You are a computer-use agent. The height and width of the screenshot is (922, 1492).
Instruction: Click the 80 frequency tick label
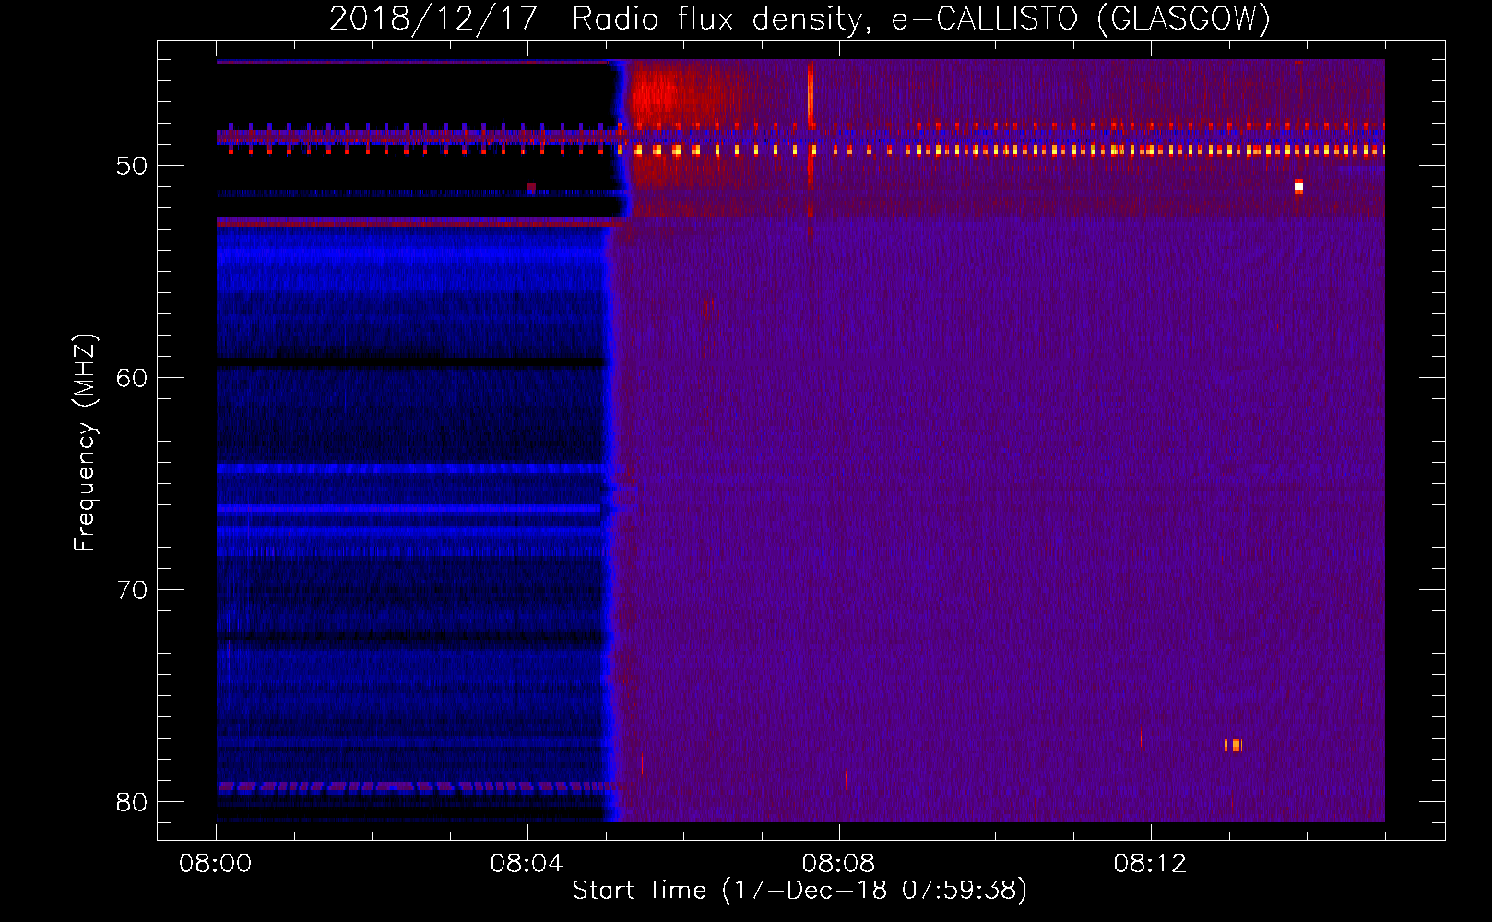click(x=132, y=802)
